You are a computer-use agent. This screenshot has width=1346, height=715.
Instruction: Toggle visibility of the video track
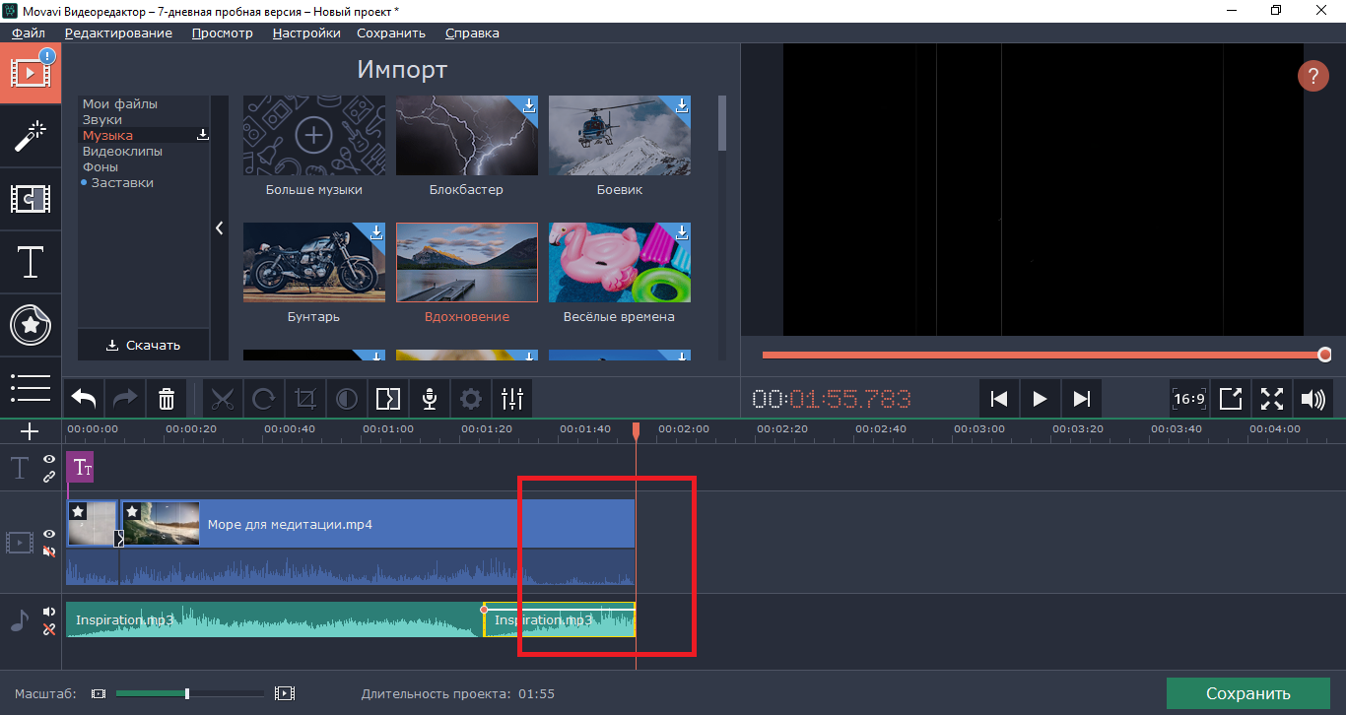49,534
